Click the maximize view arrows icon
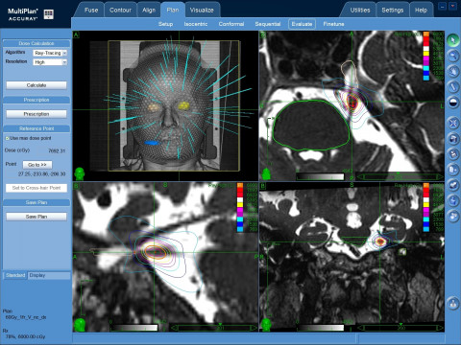The image size is (461, 345). [x=453, y=123]
